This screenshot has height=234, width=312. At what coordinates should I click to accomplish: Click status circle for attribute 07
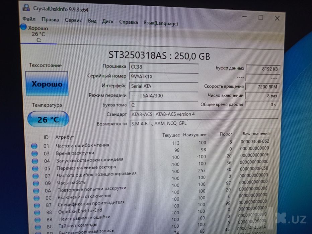coord(35,176)
